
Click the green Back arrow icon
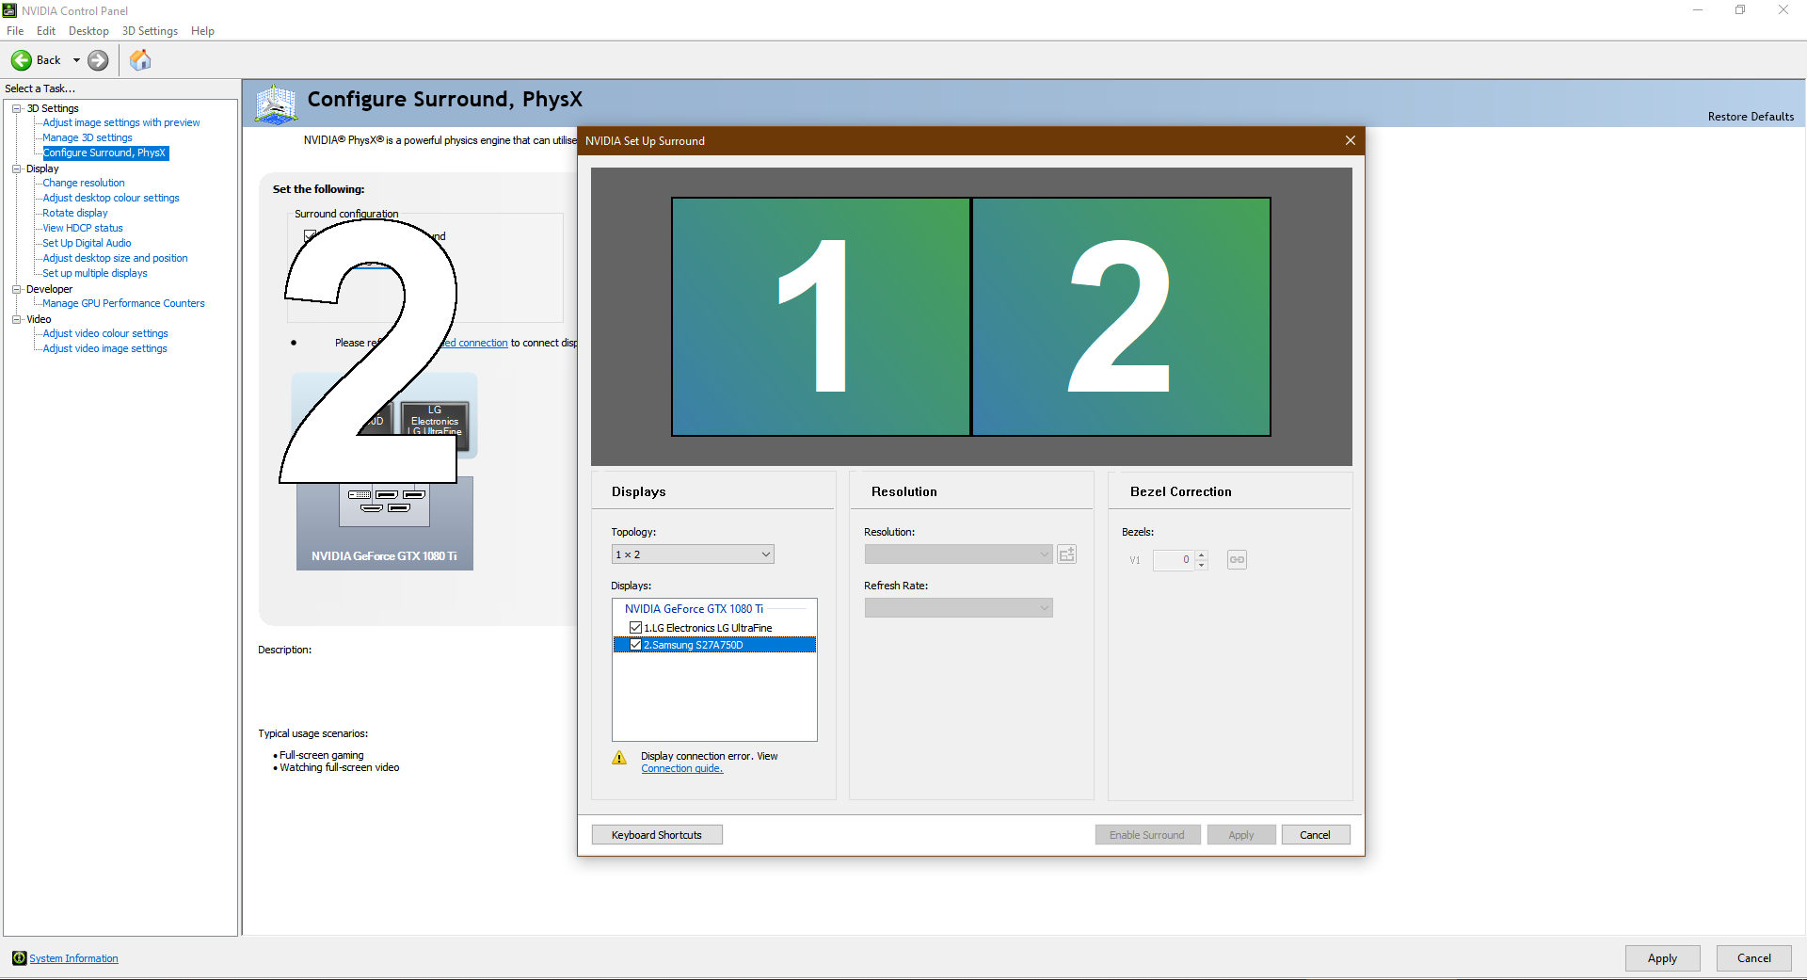coord(21,60)
